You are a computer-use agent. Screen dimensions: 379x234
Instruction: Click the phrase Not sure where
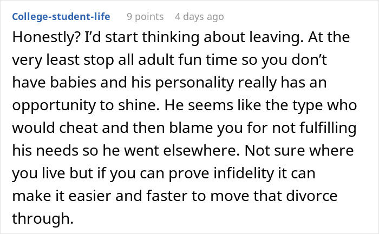click(299, 151)
